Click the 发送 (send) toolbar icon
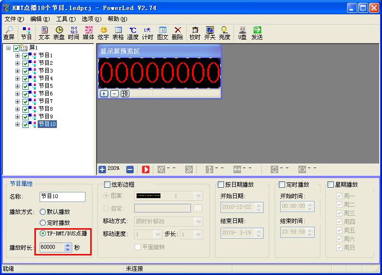This screenshot has width=382, height=275. [257, 33]
